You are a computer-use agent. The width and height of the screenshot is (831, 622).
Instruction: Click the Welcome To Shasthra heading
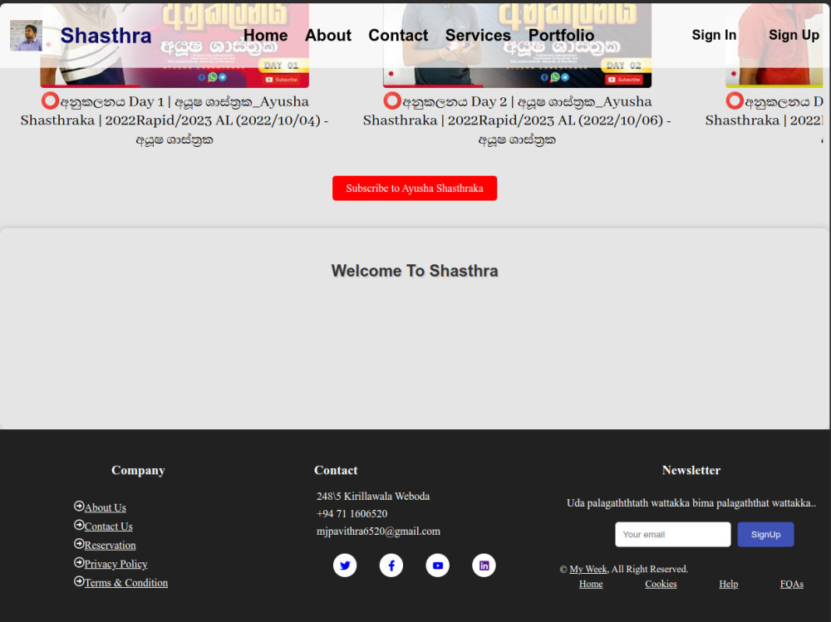pyautogui.click(x=415, y=271)
